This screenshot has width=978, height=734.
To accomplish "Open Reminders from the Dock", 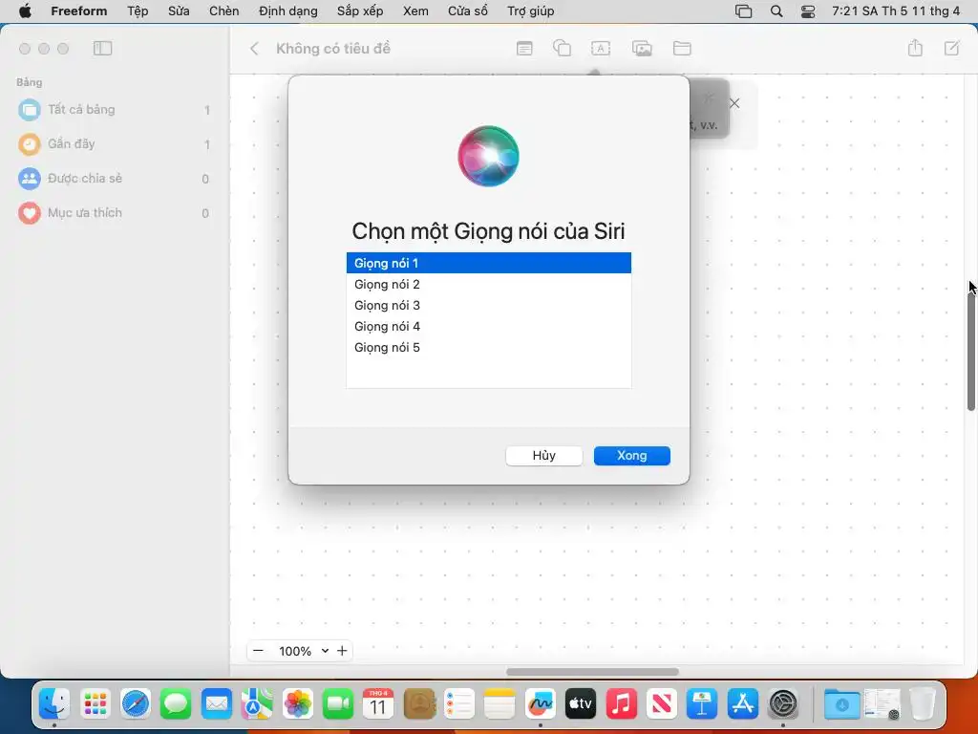I will (459, 704).
